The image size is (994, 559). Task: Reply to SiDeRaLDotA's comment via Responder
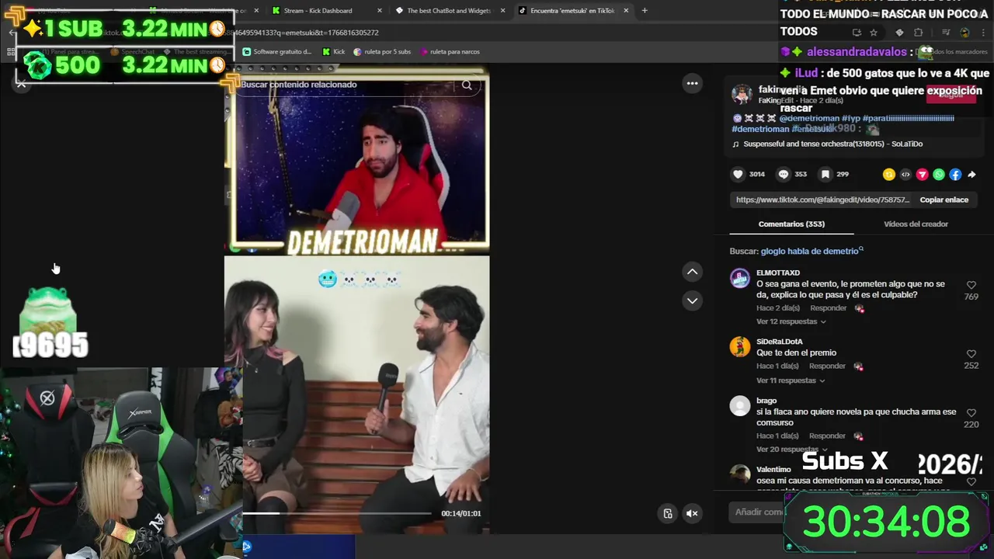[827, 366]
